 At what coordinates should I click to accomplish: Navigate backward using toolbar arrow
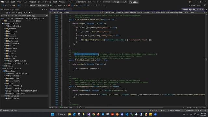tap(3, 5)
